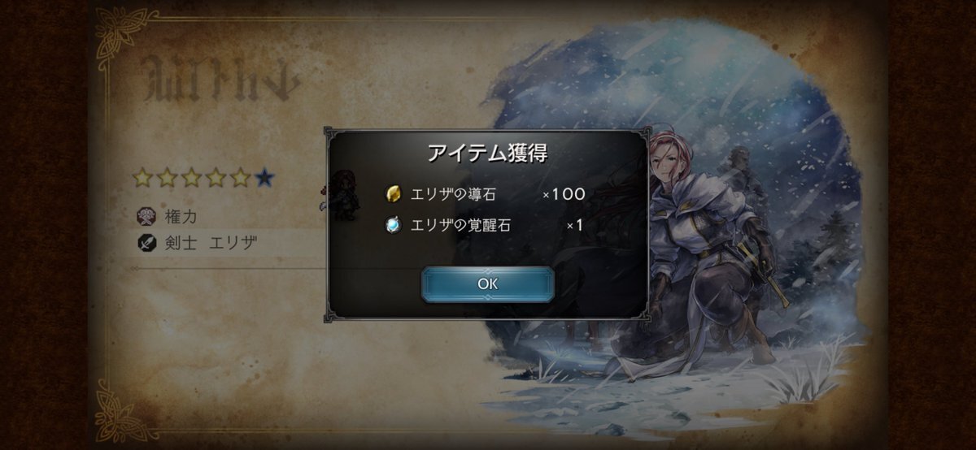976x450 pixels.
Task: Confirm the item dialog with OK
Action: 487,284
